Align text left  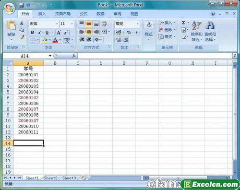tap(82, 32)
